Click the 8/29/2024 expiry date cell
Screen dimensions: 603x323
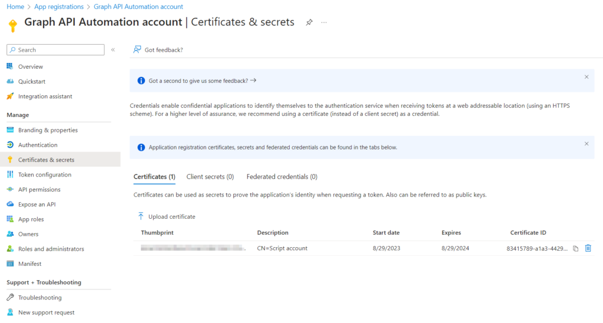tap(455, 248)
